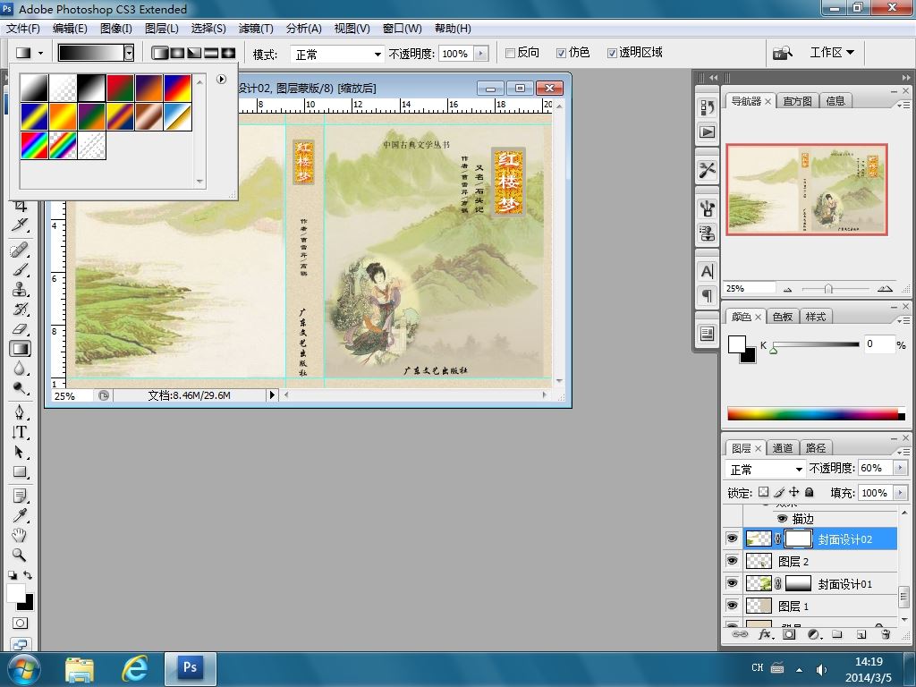Switch to the 通道 tab
Screen dimensions: 916x687
782,448
